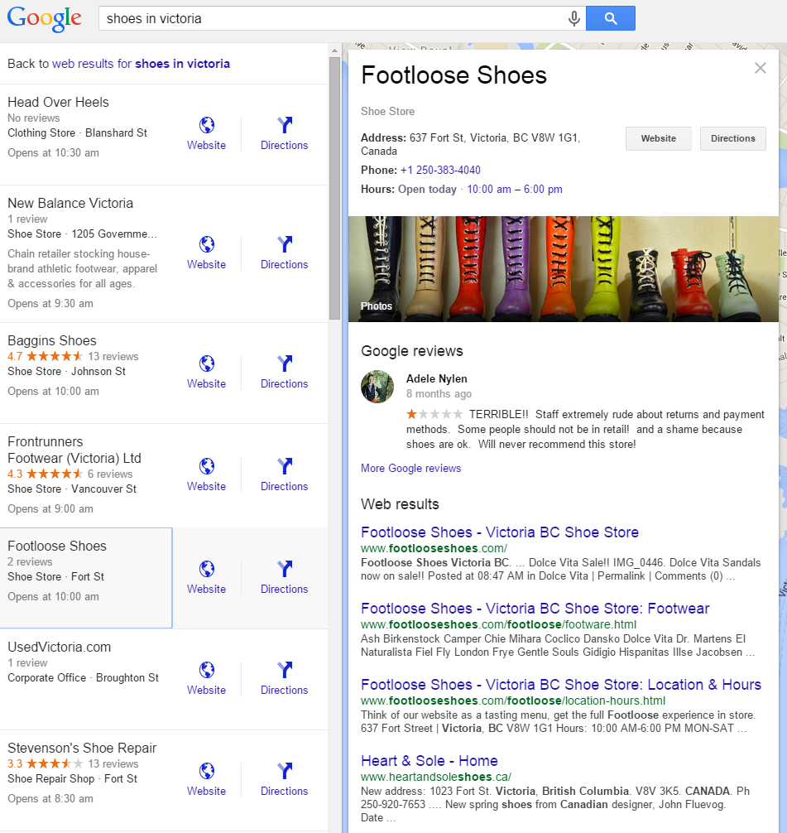Click the search query input field
Image resolution: width=787 pixels, height=833 pixels.
point(331,18)
